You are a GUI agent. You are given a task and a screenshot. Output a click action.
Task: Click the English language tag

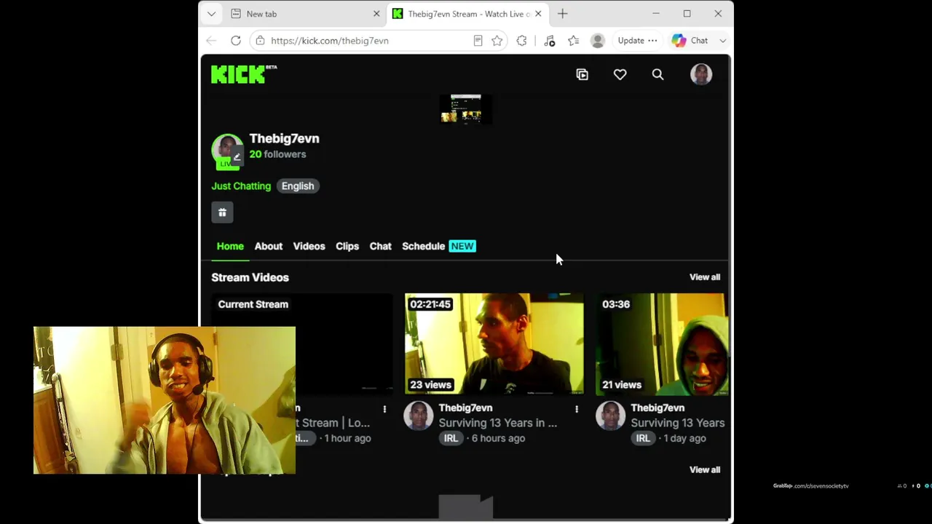coord(298,186)
